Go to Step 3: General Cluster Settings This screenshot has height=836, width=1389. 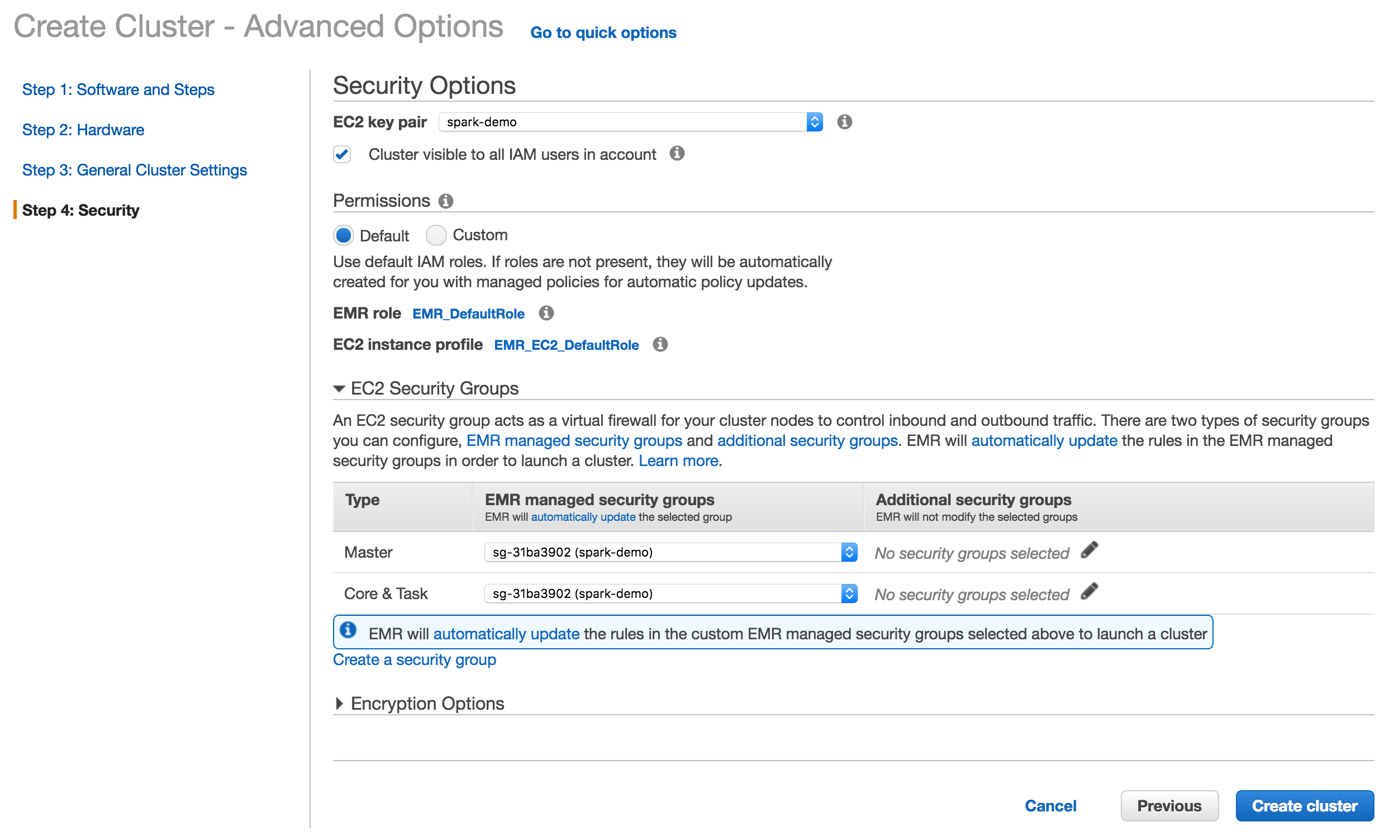134,169
